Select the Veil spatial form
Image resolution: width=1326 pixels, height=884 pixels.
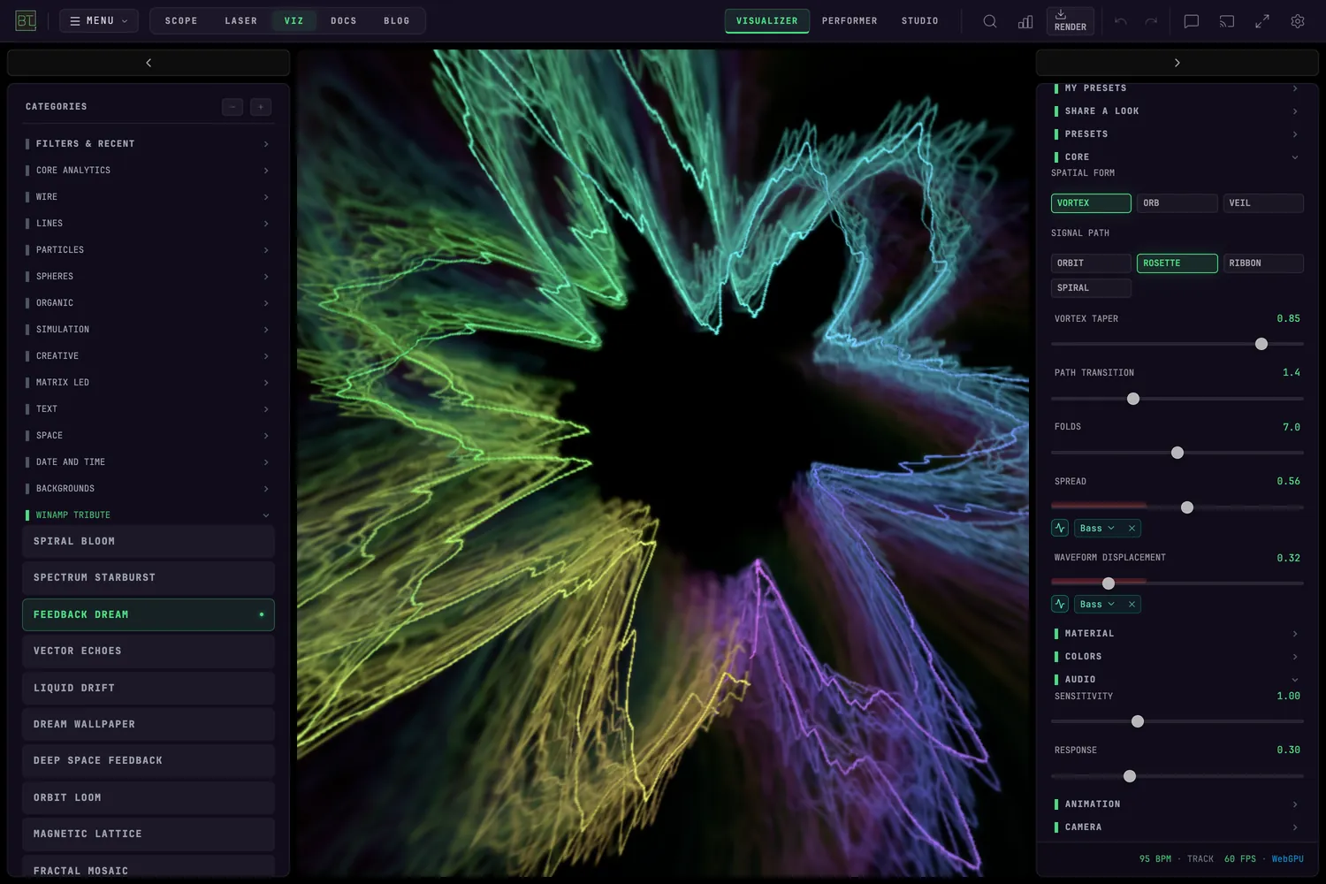click(x=1263, y=203)
